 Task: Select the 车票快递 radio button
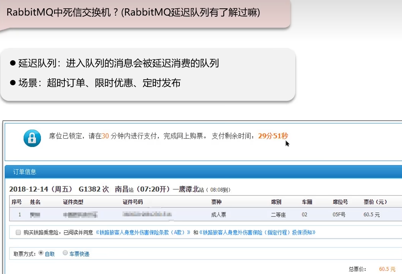65,253
